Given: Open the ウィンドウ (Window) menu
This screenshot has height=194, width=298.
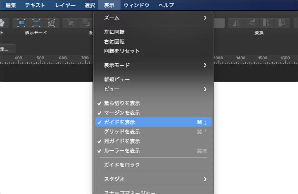Looking at the screenshot, I should pos(136,5).
